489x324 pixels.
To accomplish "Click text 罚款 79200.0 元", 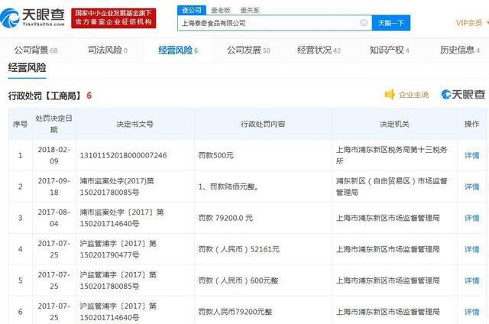I will (x=225, y=218).
